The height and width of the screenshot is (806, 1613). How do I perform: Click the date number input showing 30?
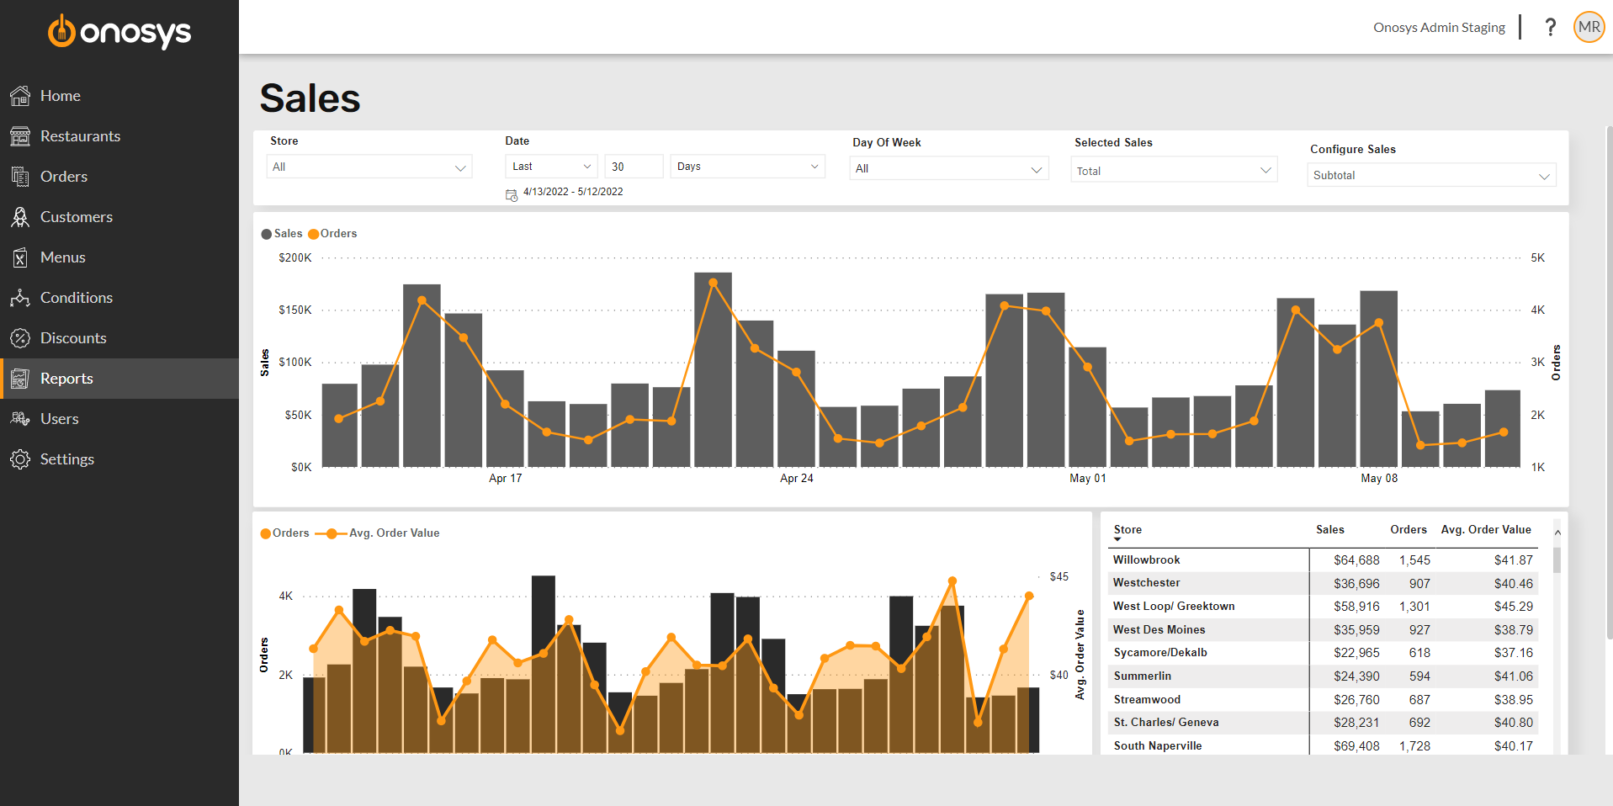(x=633, y=167)
